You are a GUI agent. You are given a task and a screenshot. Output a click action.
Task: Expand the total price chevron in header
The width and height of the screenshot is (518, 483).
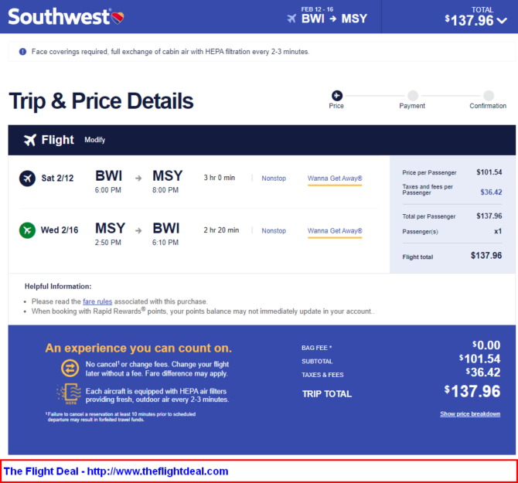click(x=502, y=21)
